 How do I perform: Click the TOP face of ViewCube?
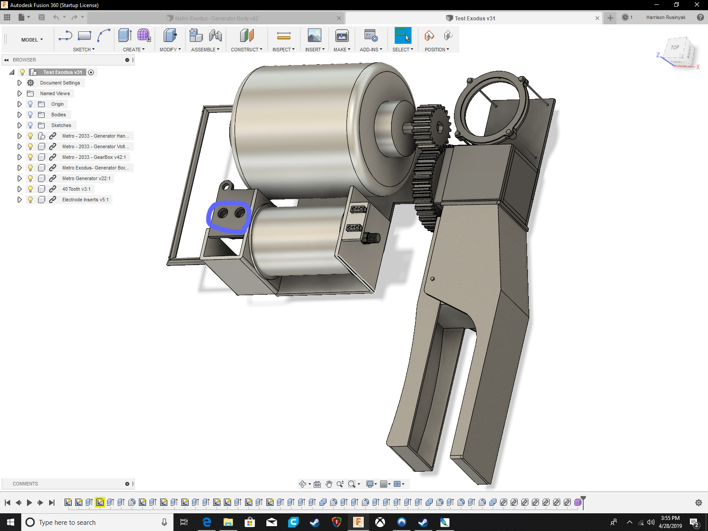point(675,48)
